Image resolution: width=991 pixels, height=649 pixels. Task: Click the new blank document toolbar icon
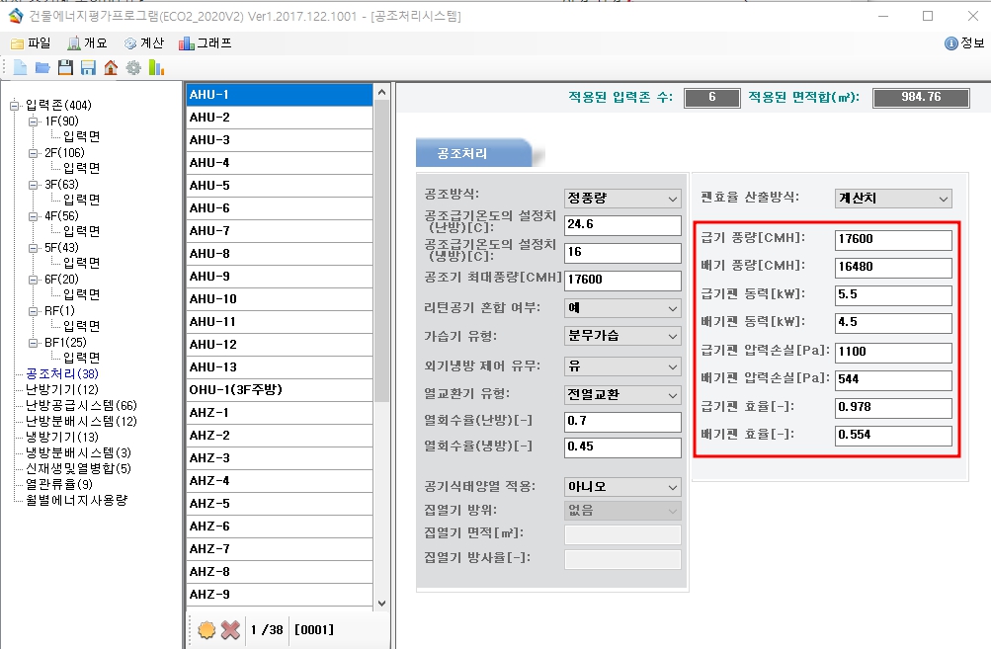pos(20,67)
